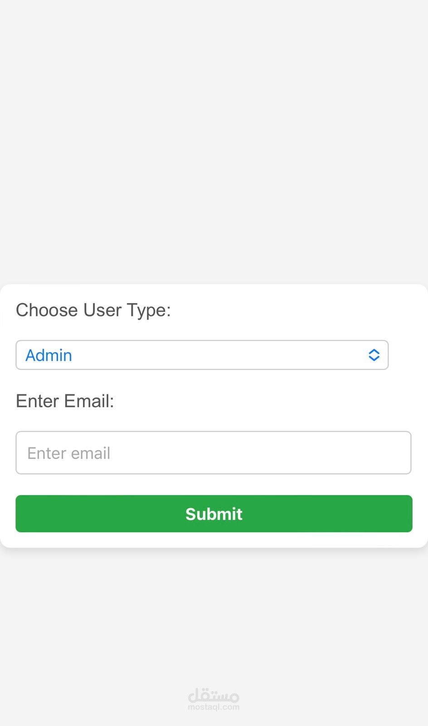
Task: Click the word 'Email:' in the label
Action: [89, 401]
